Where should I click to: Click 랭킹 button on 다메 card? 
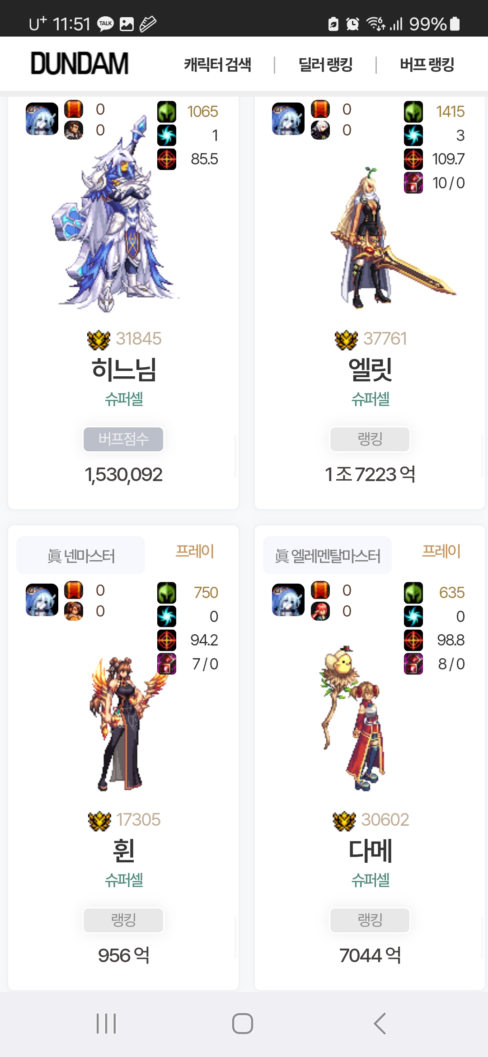tap(370, 920)
